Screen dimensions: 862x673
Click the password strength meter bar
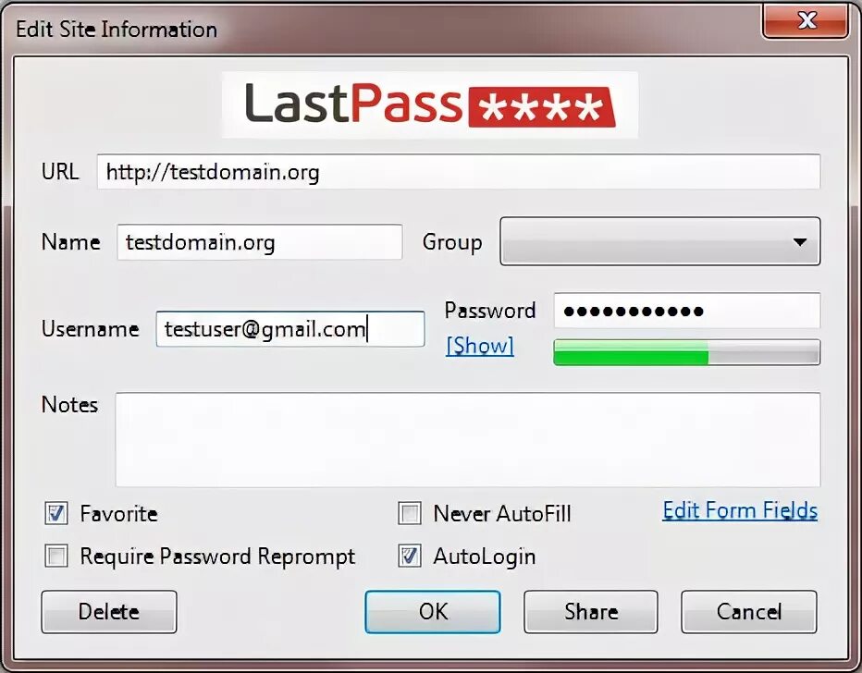686,352
